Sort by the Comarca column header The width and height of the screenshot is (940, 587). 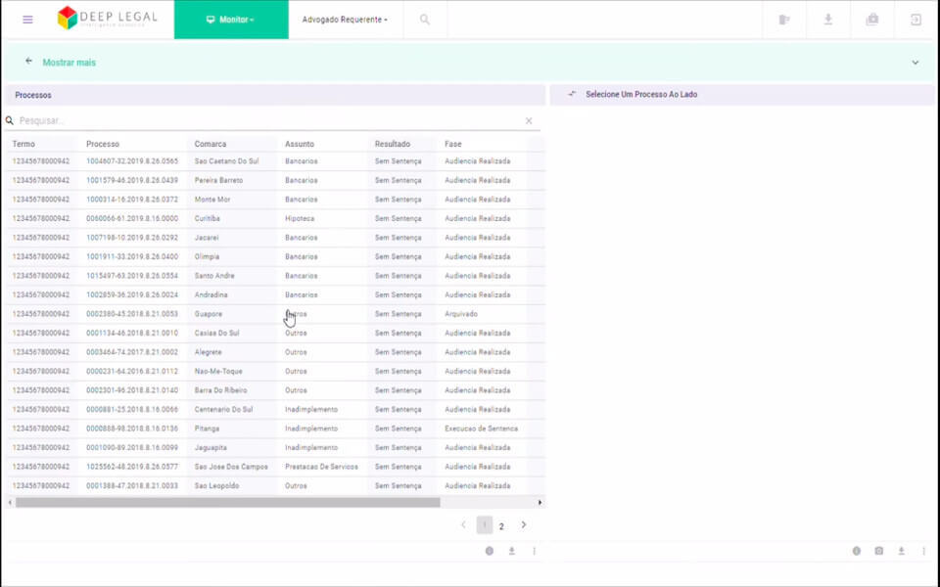(x=211, y=144)
